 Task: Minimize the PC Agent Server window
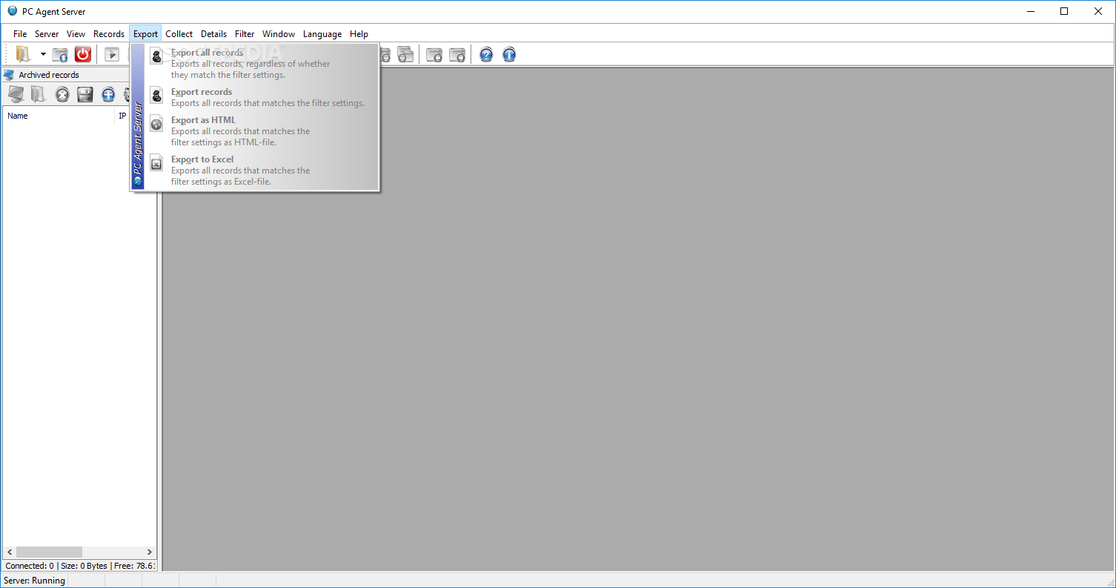coord(1030,11)
